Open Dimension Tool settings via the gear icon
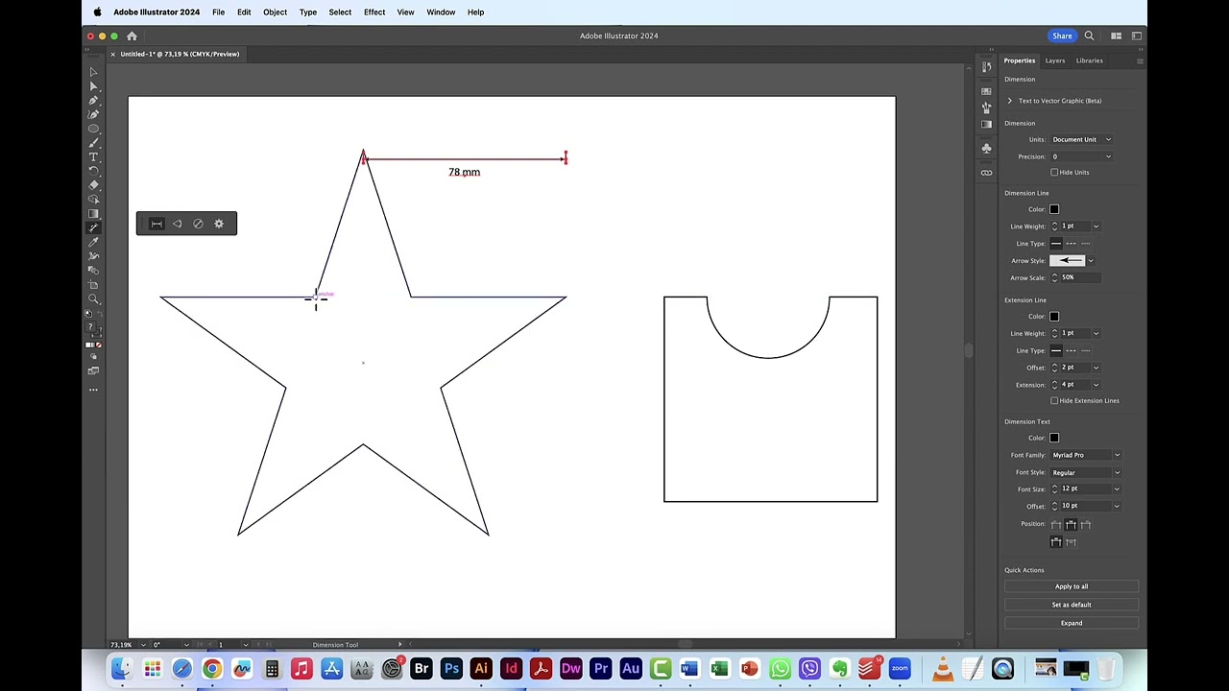Screen dimensions: 1229x691 click(x=219, y=224)
